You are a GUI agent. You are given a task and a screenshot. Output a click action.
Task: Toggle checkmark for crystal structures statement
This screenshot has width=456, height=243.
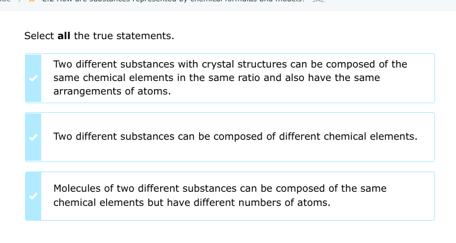[34, 78]
